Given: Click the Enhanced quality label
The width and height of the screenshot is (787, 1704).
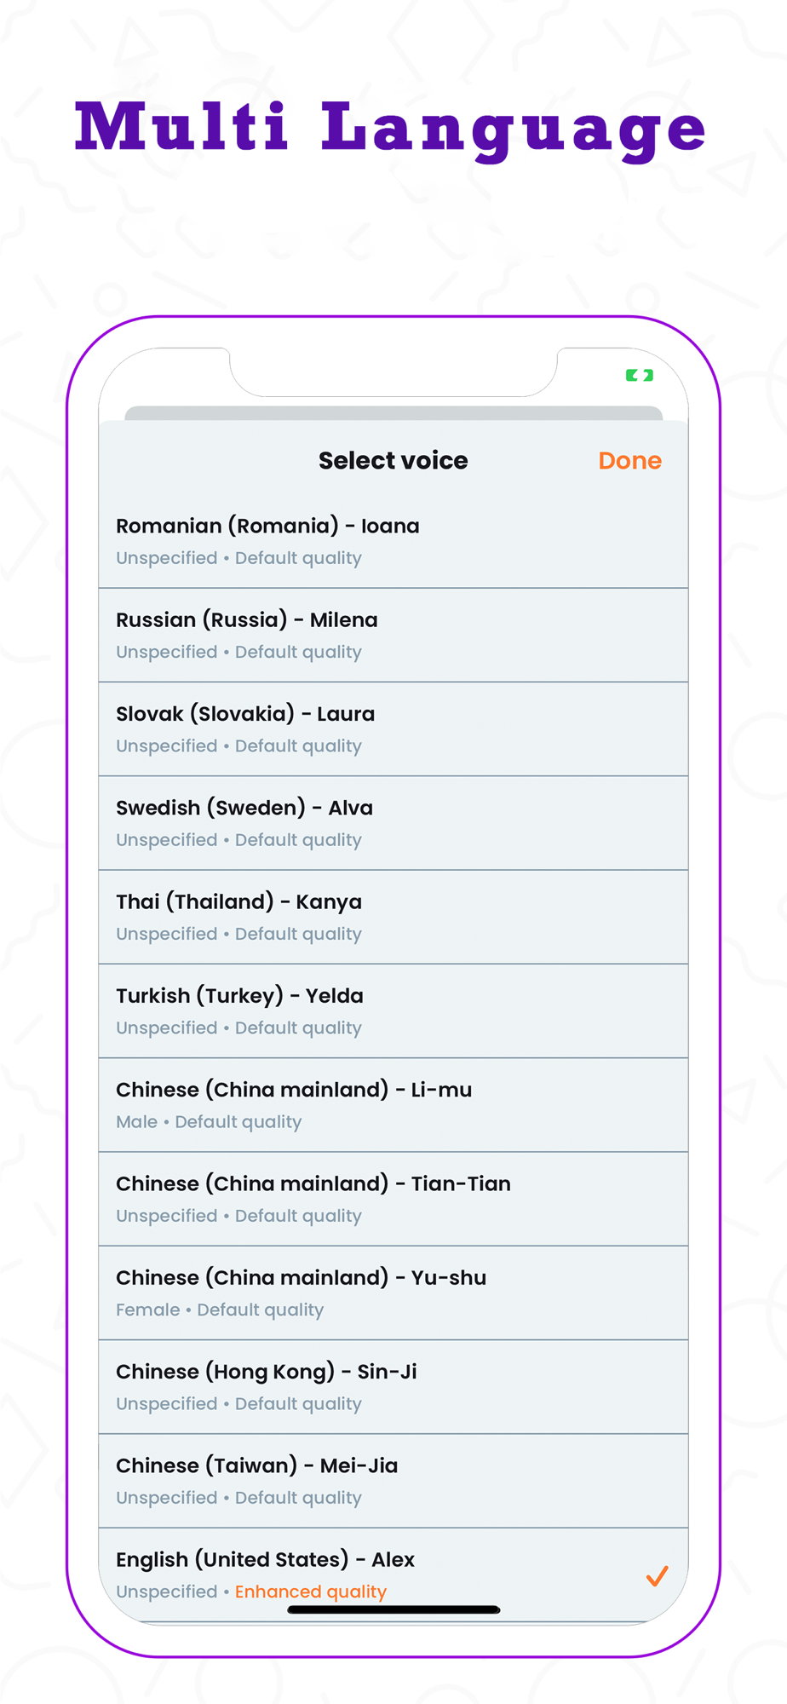Looking at the screenshot, I should pyautogui.click(x=311, y=1592).
